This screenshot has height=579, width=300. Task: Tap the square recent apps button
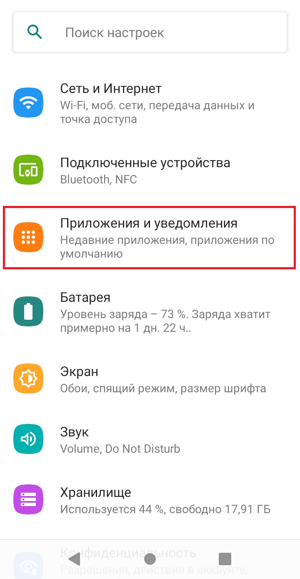tap(225, 559)
